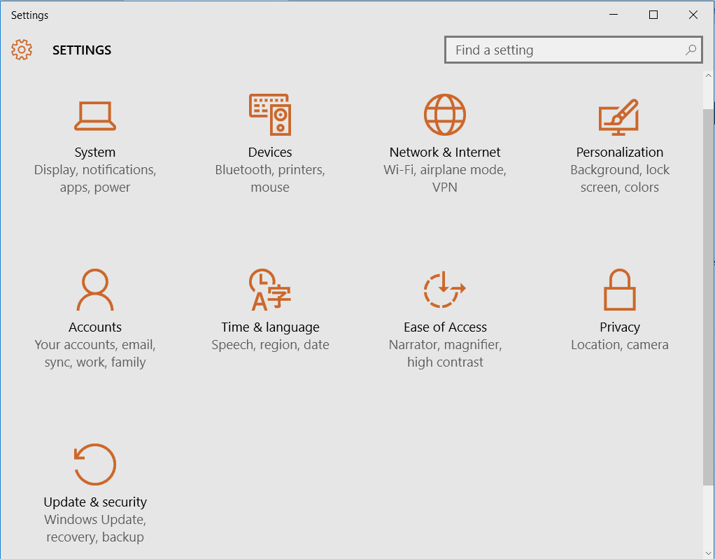
Task: Click the 'Display, notifications, apps, power' description
Action: [x=95, y=178]
